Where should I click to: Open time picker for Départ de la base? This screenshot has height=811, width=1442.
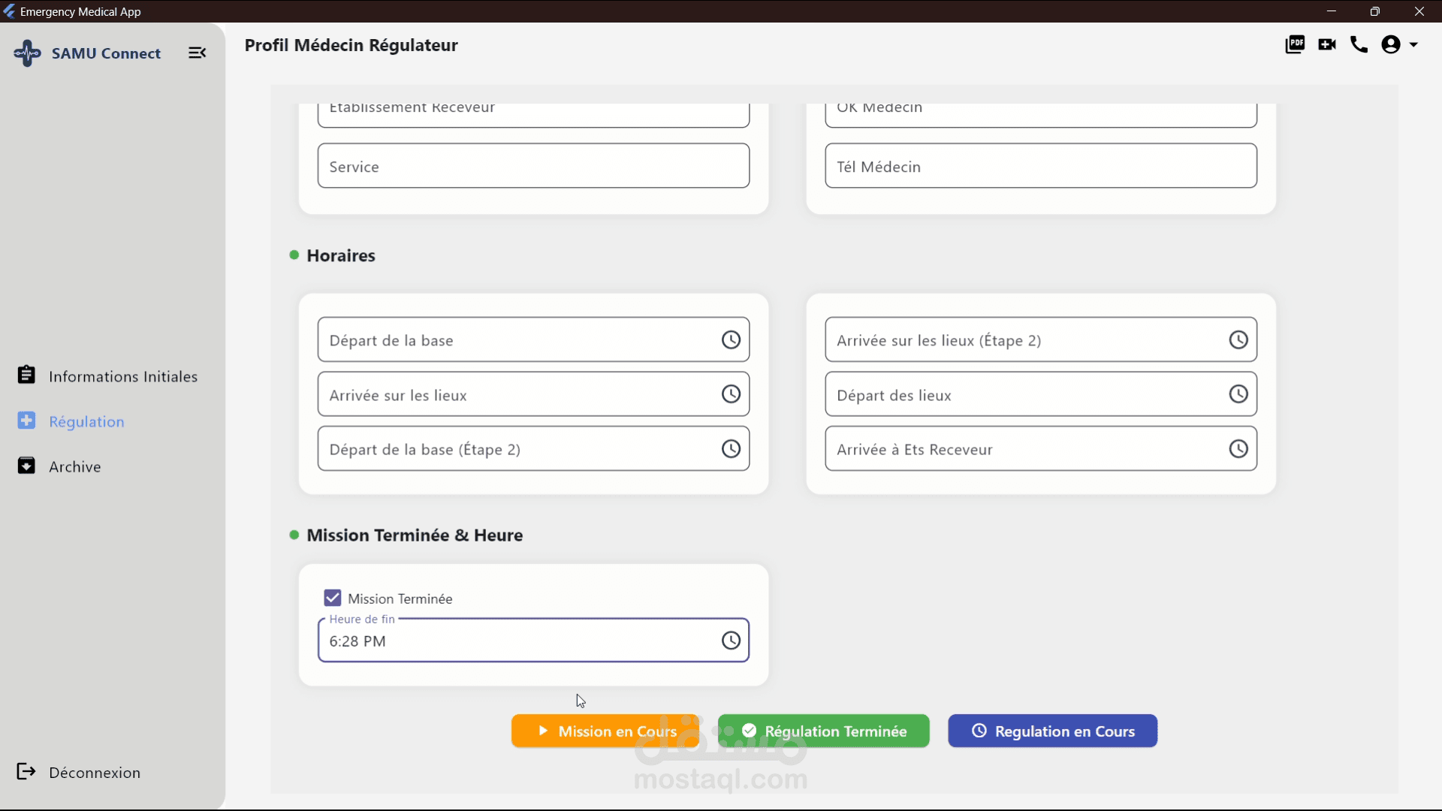[731, 339]
